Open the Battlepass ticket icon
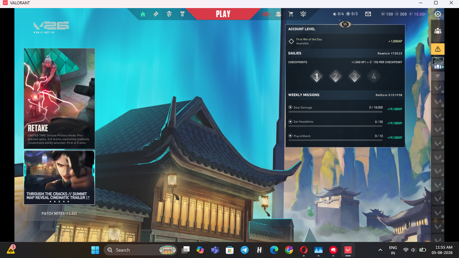 (x=156, y=14)
